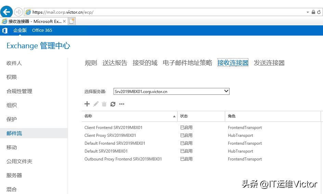Open 权限 in left navigation
This screenshot has height=194, width=323.
click(x=12, y=77)
